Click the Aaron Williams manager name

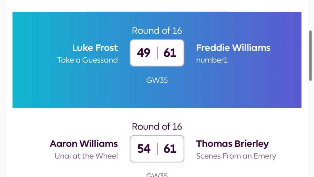click(x=84, y=144)
